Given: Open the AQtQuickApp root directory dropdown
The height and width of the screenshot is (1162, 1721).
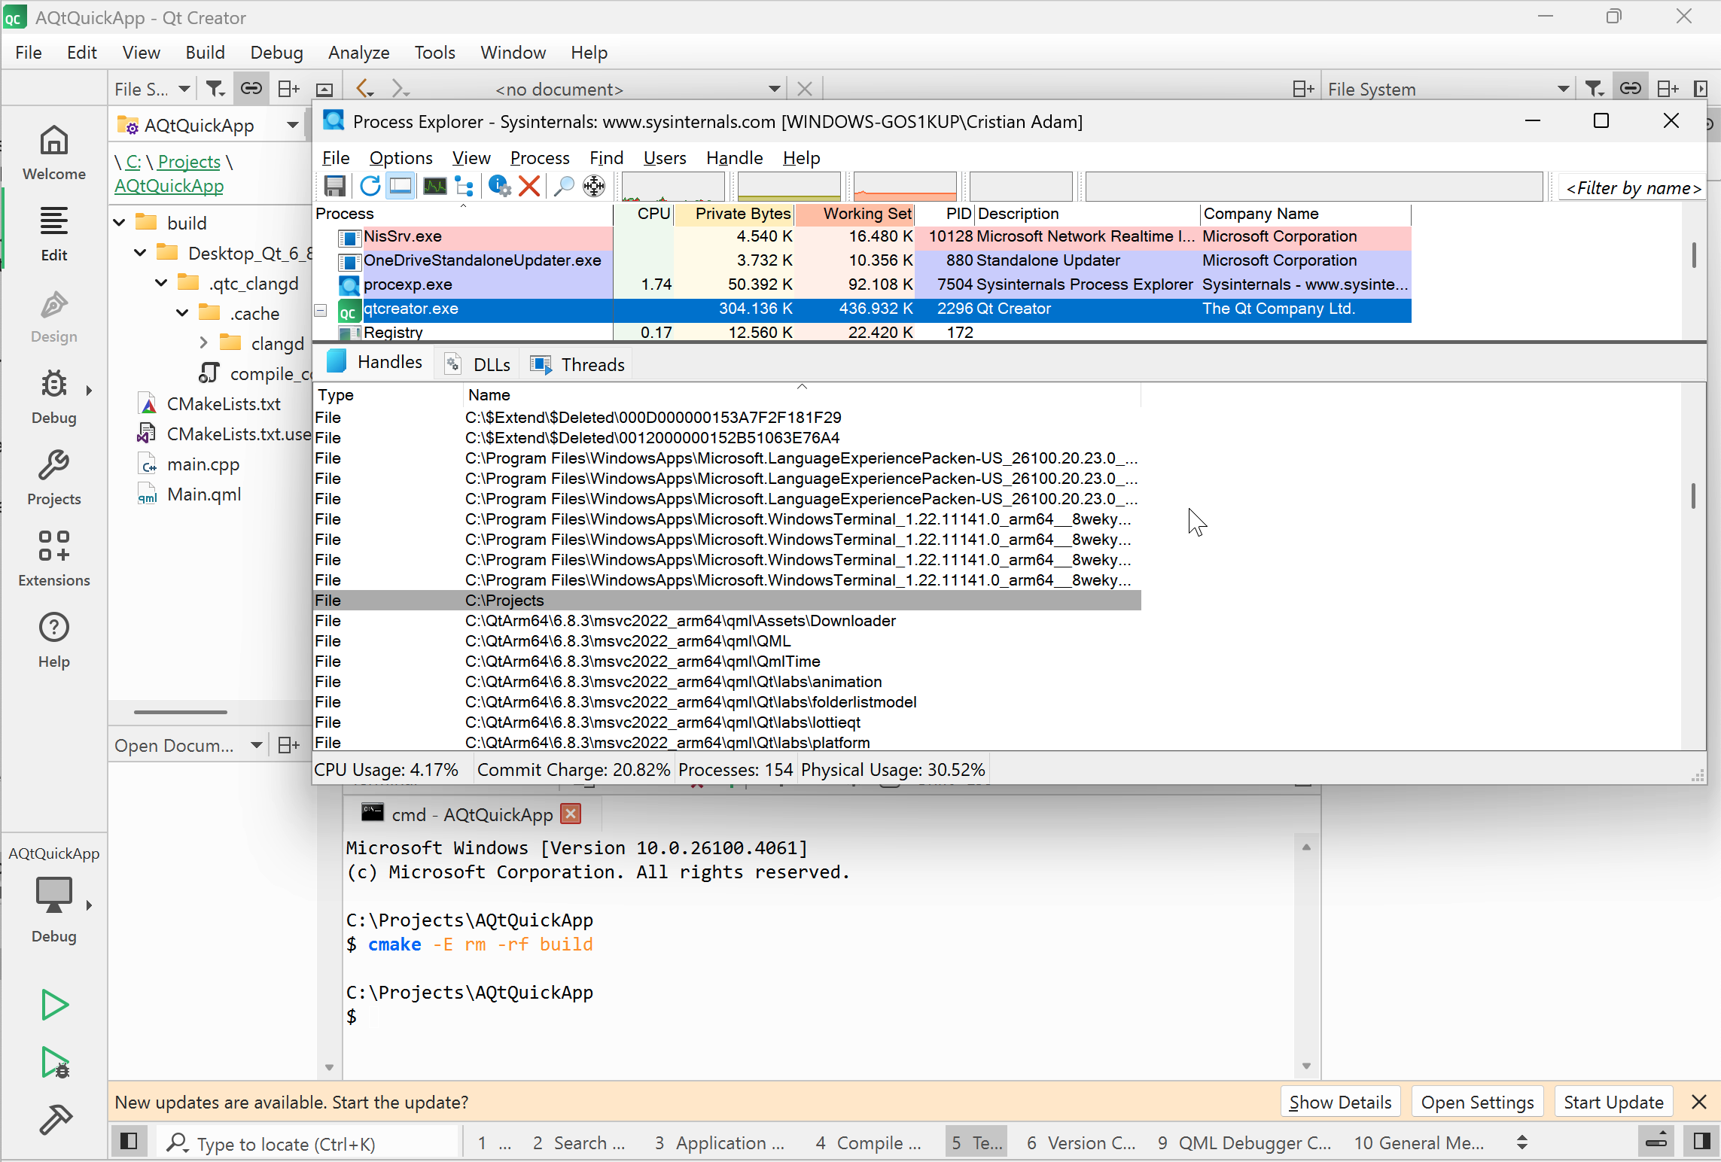Looking at the screenshot, I should tap(209, 126).
